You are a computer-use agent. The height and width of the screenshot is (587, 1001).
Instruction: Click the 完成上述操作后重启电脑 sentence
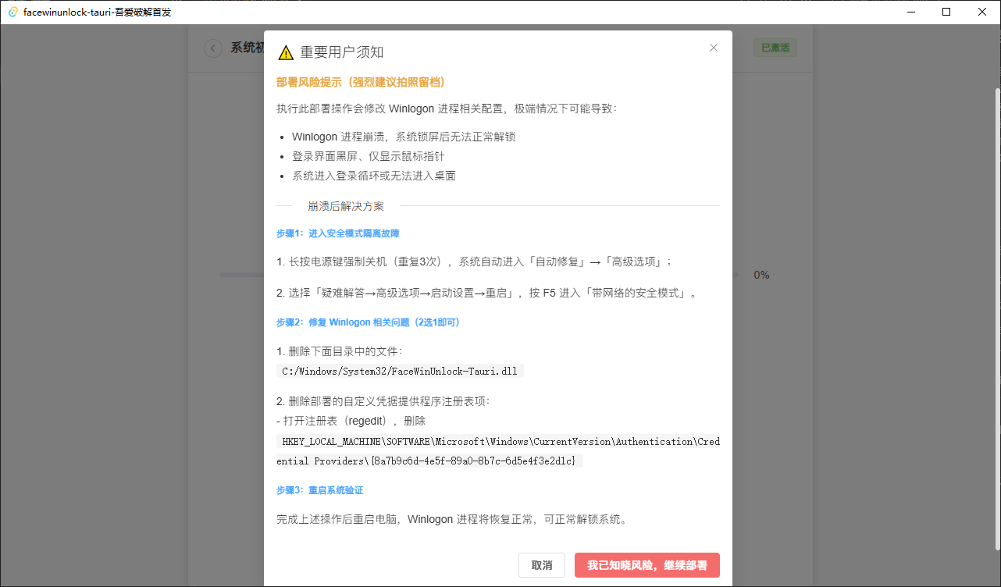452,519
